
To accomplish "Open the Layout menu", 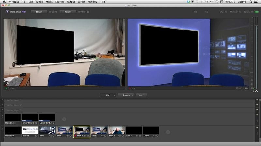I will click(82, 2).
